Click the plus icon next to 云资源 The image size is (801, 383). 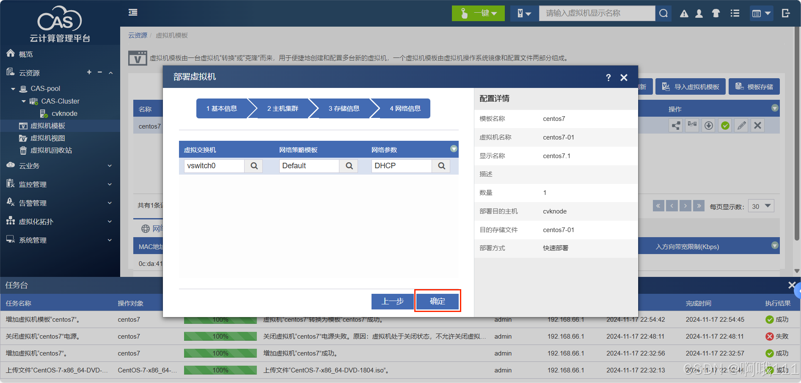point(89,72)
